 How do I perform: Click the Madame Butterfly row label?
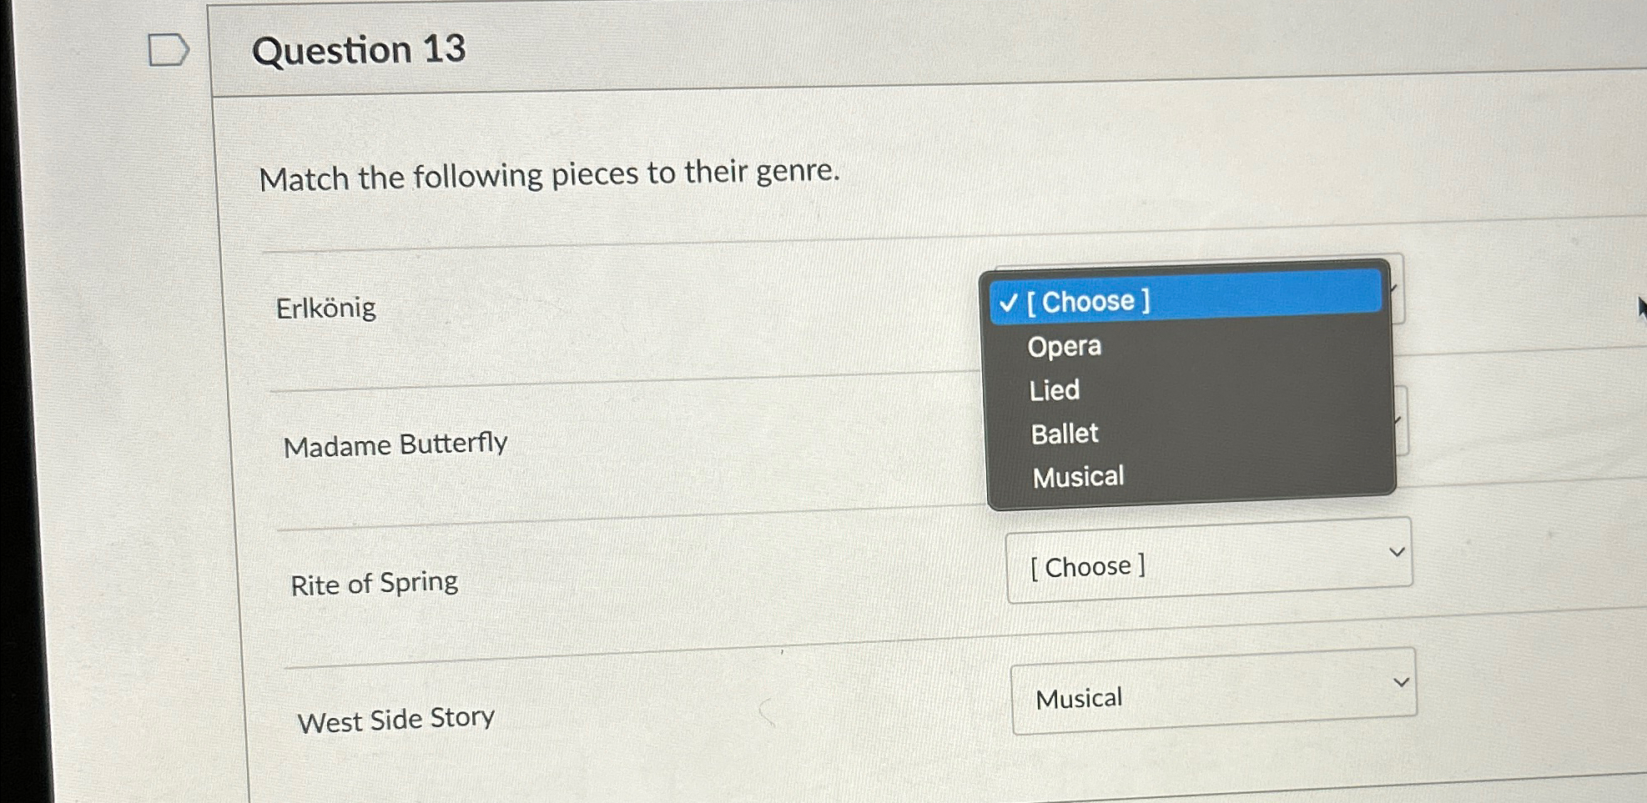pyautogui.click(x=395, y=444)
